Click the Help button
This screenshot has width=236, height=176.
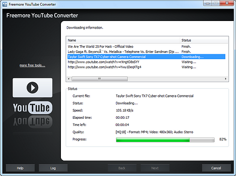pos(20,168)
